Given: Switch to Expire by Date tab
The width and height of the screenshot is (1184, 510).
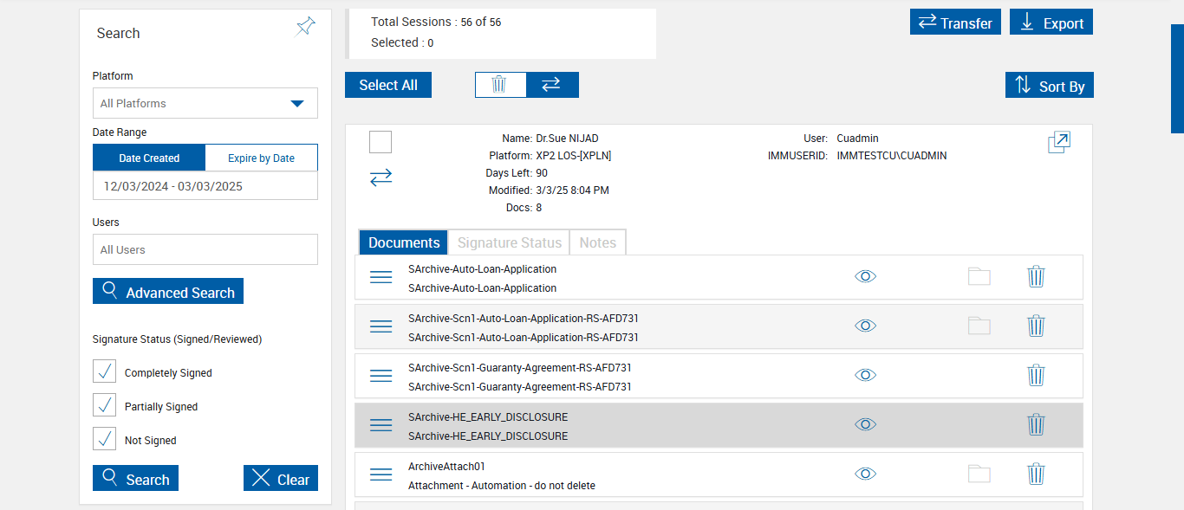Looking at the screenshot, I should click(x=261, y=158).
